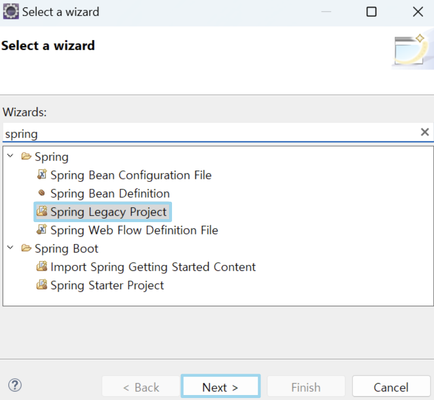
Task: Select Spring Legacy Project wizard
Action: coord(108,212)
